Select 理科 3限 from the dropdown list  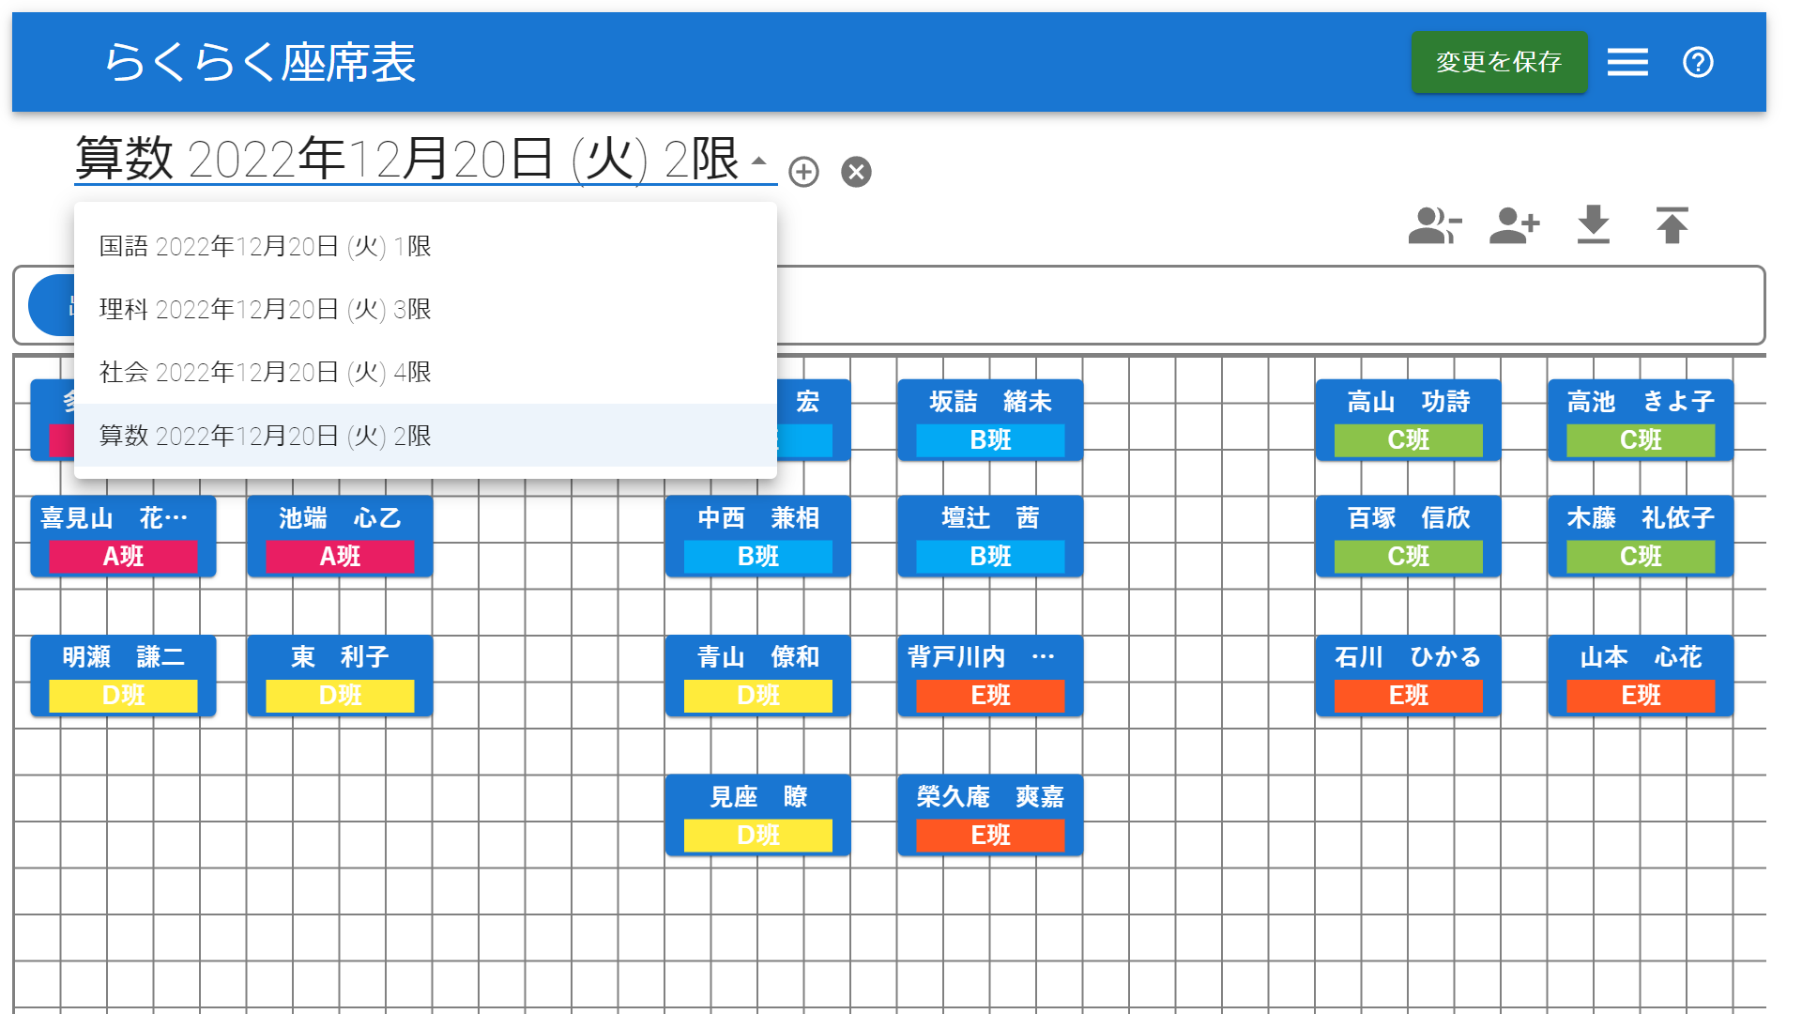click(266, 309)
